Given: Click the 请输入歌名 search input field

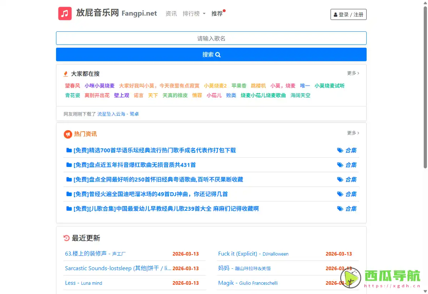Looking at the screenshot, I should point(211,38).
